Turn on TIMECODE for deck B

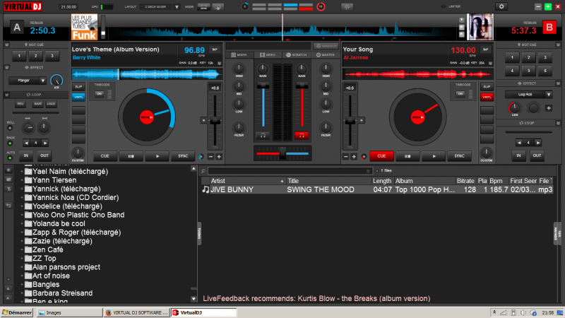click(460, 94)
